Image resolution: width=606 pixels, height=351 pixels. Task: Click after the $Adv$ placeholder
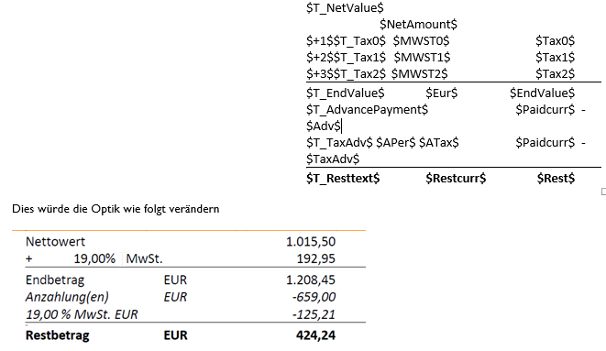pyautogui.click(x=342, y=126)
